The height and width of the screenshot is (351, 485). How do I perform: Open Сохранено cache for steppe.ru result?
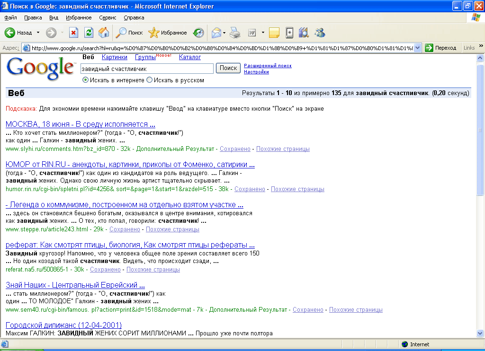coord(125,229)
